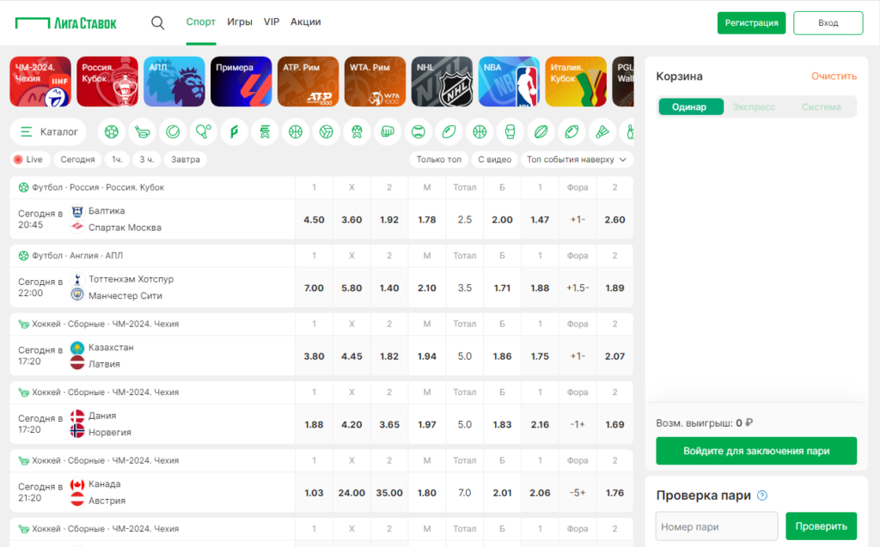Image resolution: width=880 pixels, height=547 pixels.
Task: Select the badminton shuttlecock icon
Action: [602, 132]
